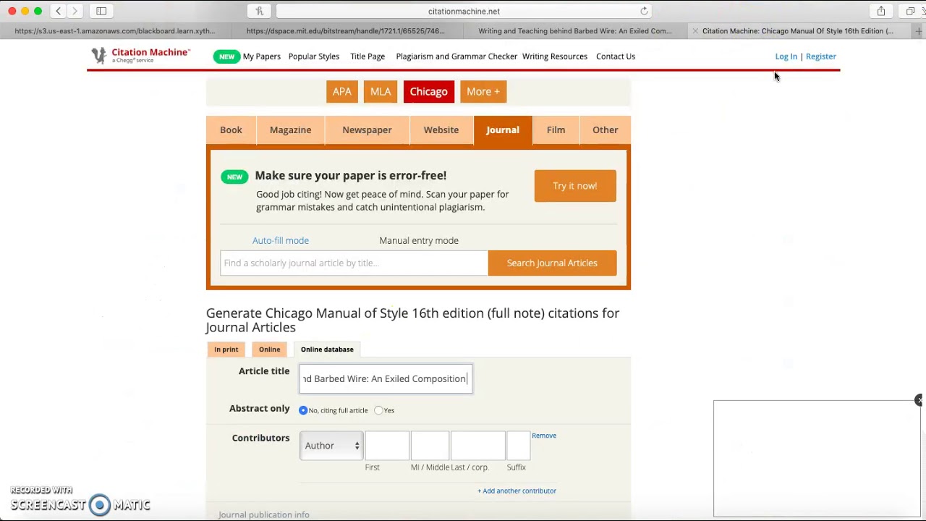
Task: Click the reload page icon
Action: click(644, 11)
